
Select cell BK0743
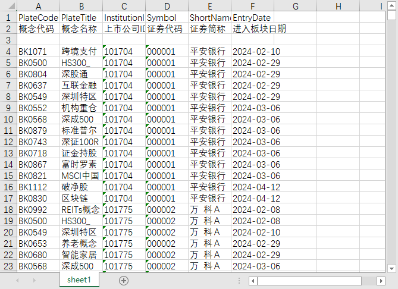(x=38, y=142)
